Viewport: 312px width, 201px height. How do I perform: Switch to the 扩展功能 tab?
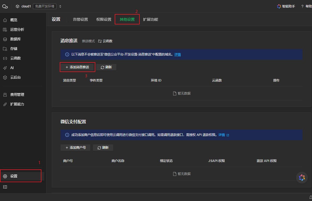coord(151,19)
